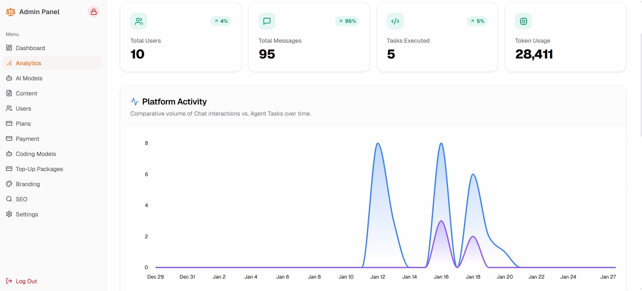
Task: Click the Total Messages chat bubble icon
Action: click(267, 21)
